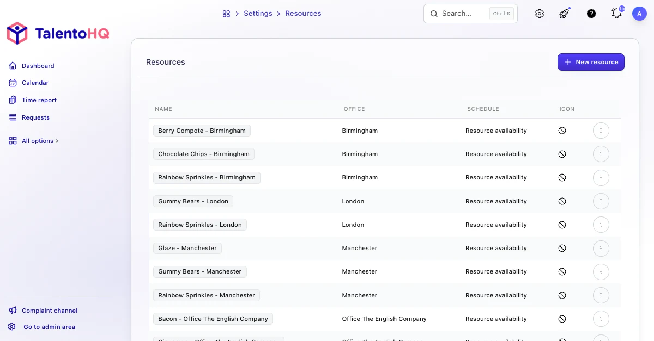Open notifications bell icon

pyautogui.click(x=617, y=14)
